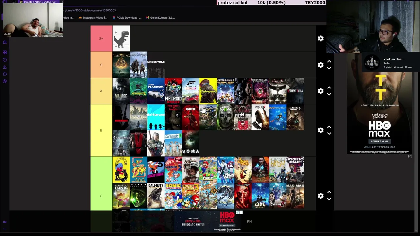Select the Dead Space tile
420x236 pixels.
pos(295,117)
